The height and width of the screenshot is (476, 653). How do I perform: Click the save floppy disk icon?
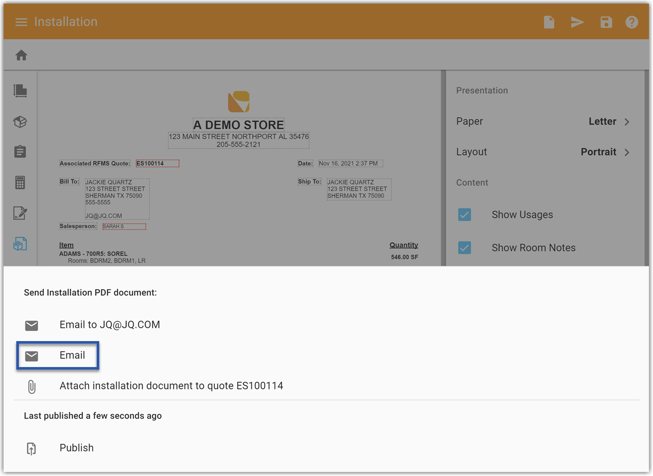606,22
